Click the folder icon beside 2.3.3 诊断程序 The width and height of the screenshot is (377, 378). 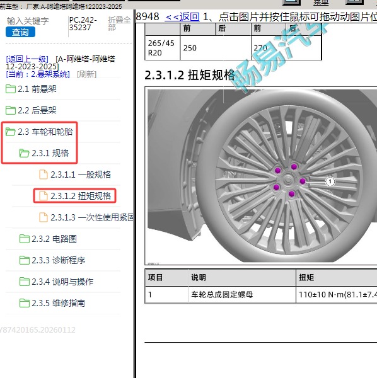coord(25,260)
